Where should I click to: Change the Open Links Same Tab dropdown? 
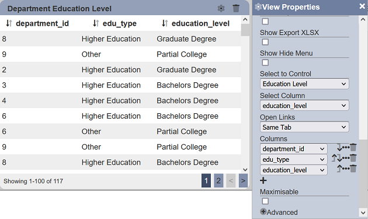tap(304, 127)
